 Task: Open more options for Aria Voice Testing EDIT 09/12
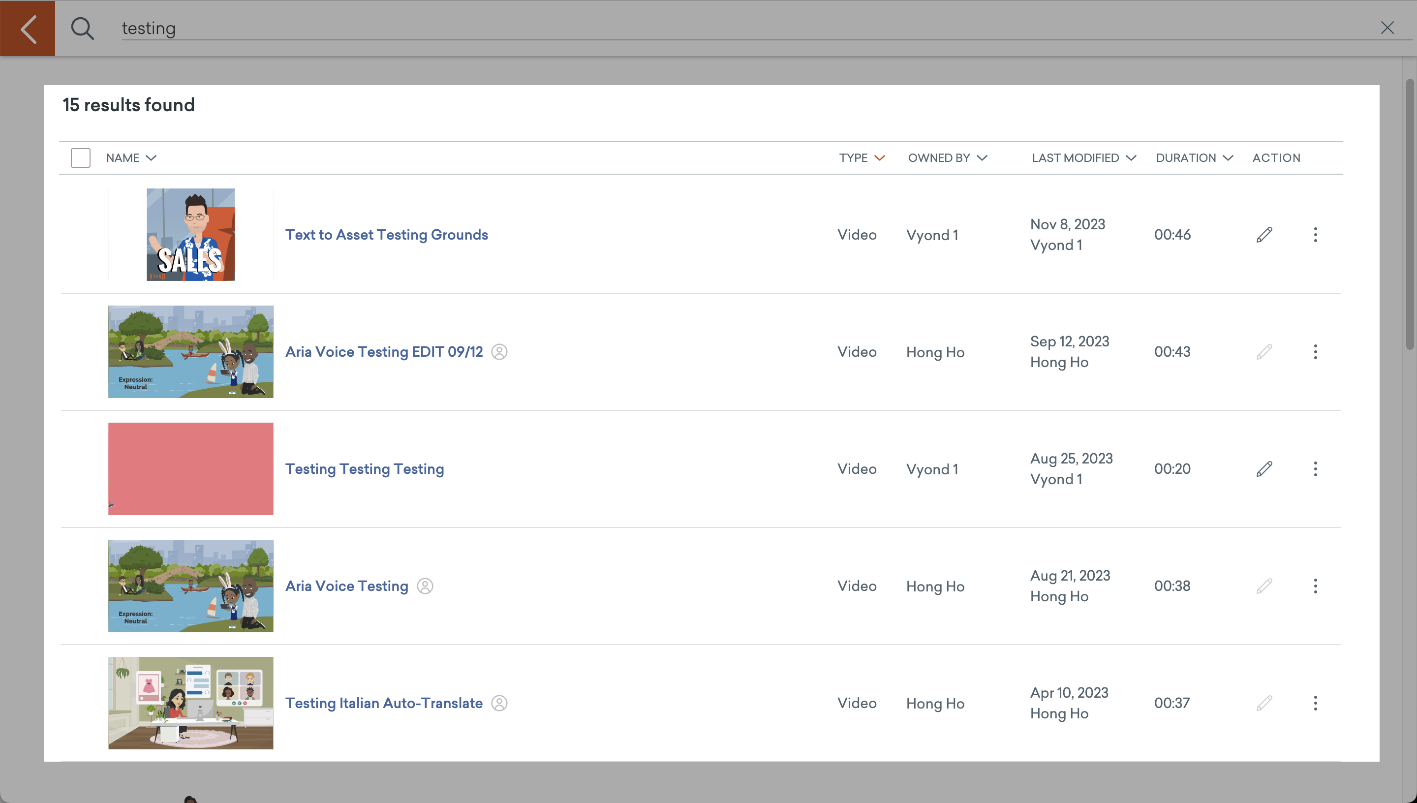tap(1315, 352)
